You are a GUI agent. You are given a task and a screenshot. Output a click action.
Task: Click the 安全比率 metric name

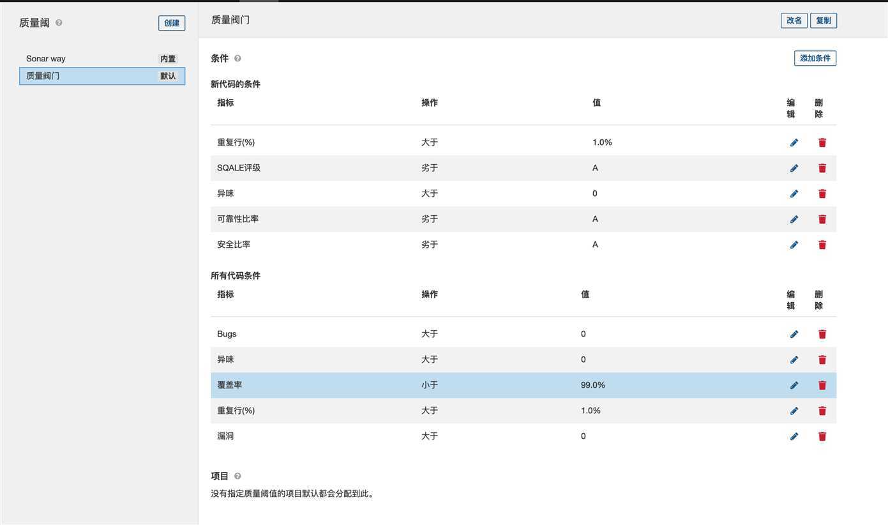coord(234,245)
